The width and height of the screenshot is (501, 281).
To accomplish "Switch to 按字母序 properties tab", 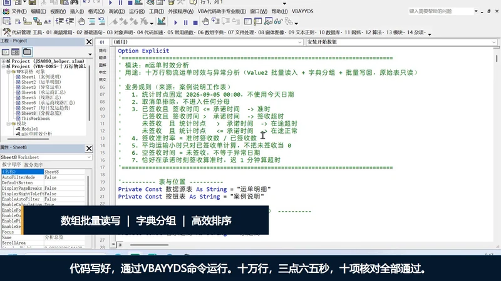I will pyautogui.click(x=11, y=164).
